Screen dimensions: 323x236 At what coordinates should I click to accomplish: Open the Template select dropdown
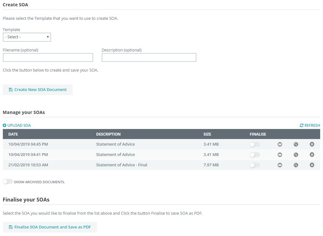click(x=27, y=37)
